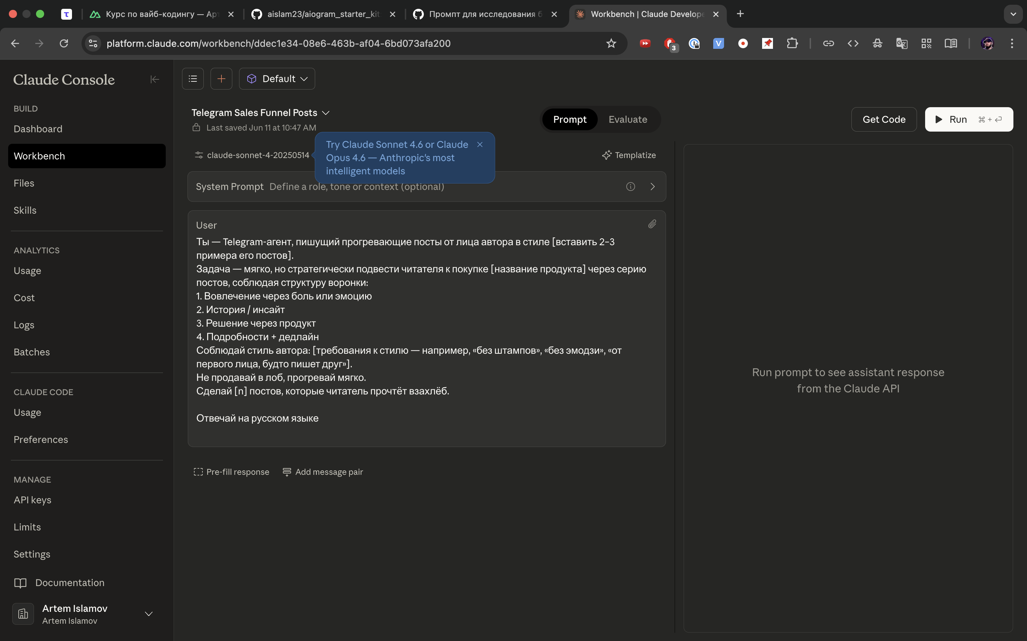
Task: Run the prompt
Action: coord(969,119)
